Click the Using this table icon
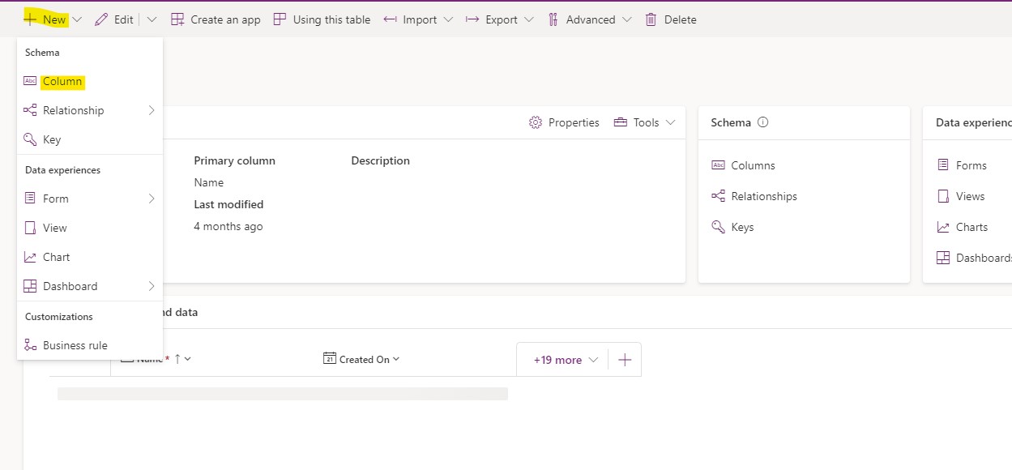Viewport: 1012px width, 470px height. tap(280, 19)
